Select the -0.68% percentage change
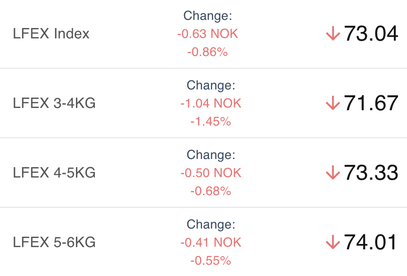Image resolution: width=407 pixels, height=276 pixels. 211,191
